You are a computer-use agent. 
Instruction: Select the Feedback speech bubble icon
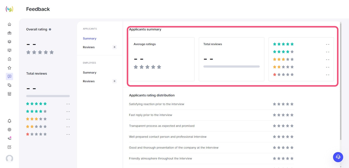(x=10, y=76)
